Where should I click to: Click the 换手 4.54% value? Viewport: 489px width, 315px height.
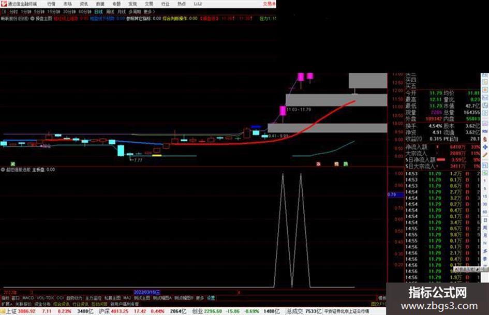(x=435, y=126)
